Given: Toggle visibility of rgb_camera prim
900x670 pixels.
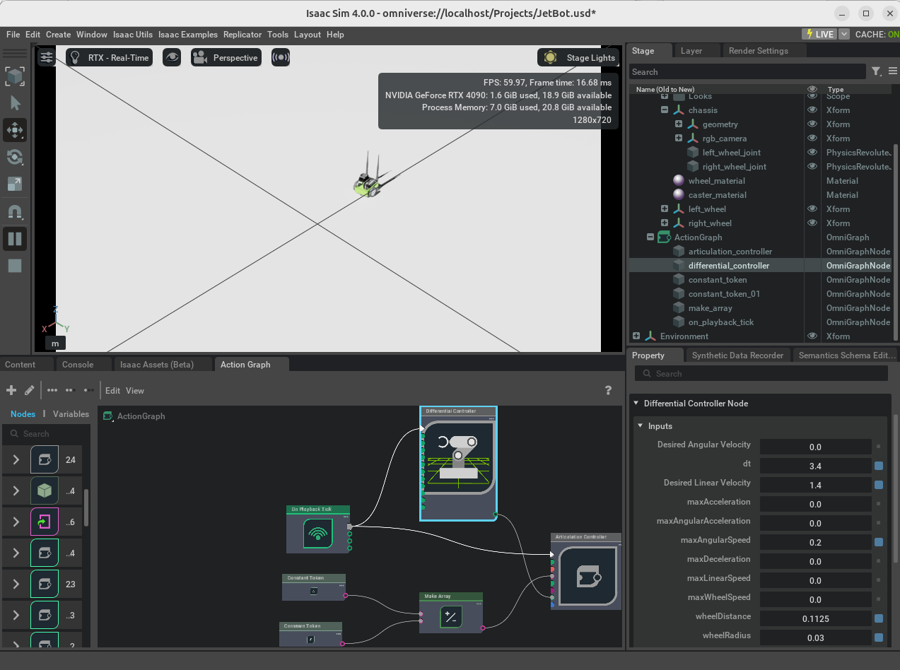Looking at the screenshot, I should pyautogui.click(x=812, y=139).
